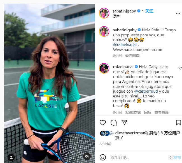Open @casperruud mention link
The height and width of the screenshot is (163, 182).
click(x=146, y=91)
